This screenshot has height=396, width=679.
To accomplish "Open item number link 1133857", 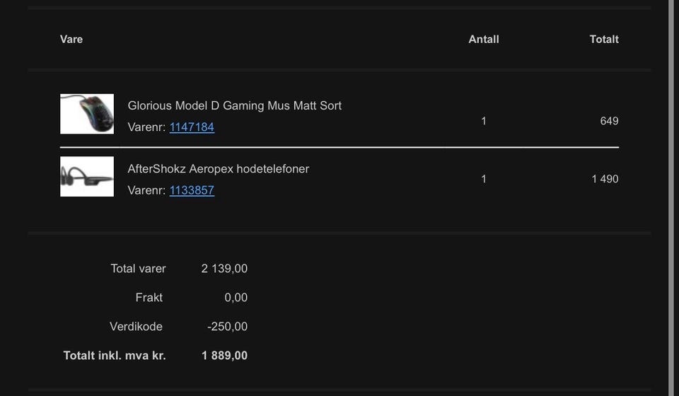I will pyautogui.click(x=192, y=190).
